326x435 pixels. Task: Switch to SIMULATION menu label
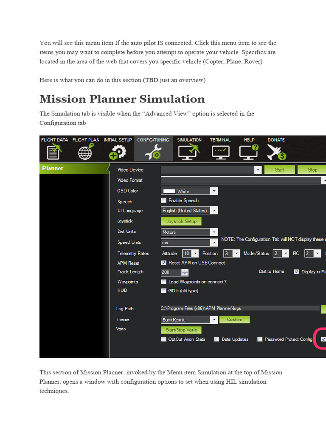(x=189, y=140)
